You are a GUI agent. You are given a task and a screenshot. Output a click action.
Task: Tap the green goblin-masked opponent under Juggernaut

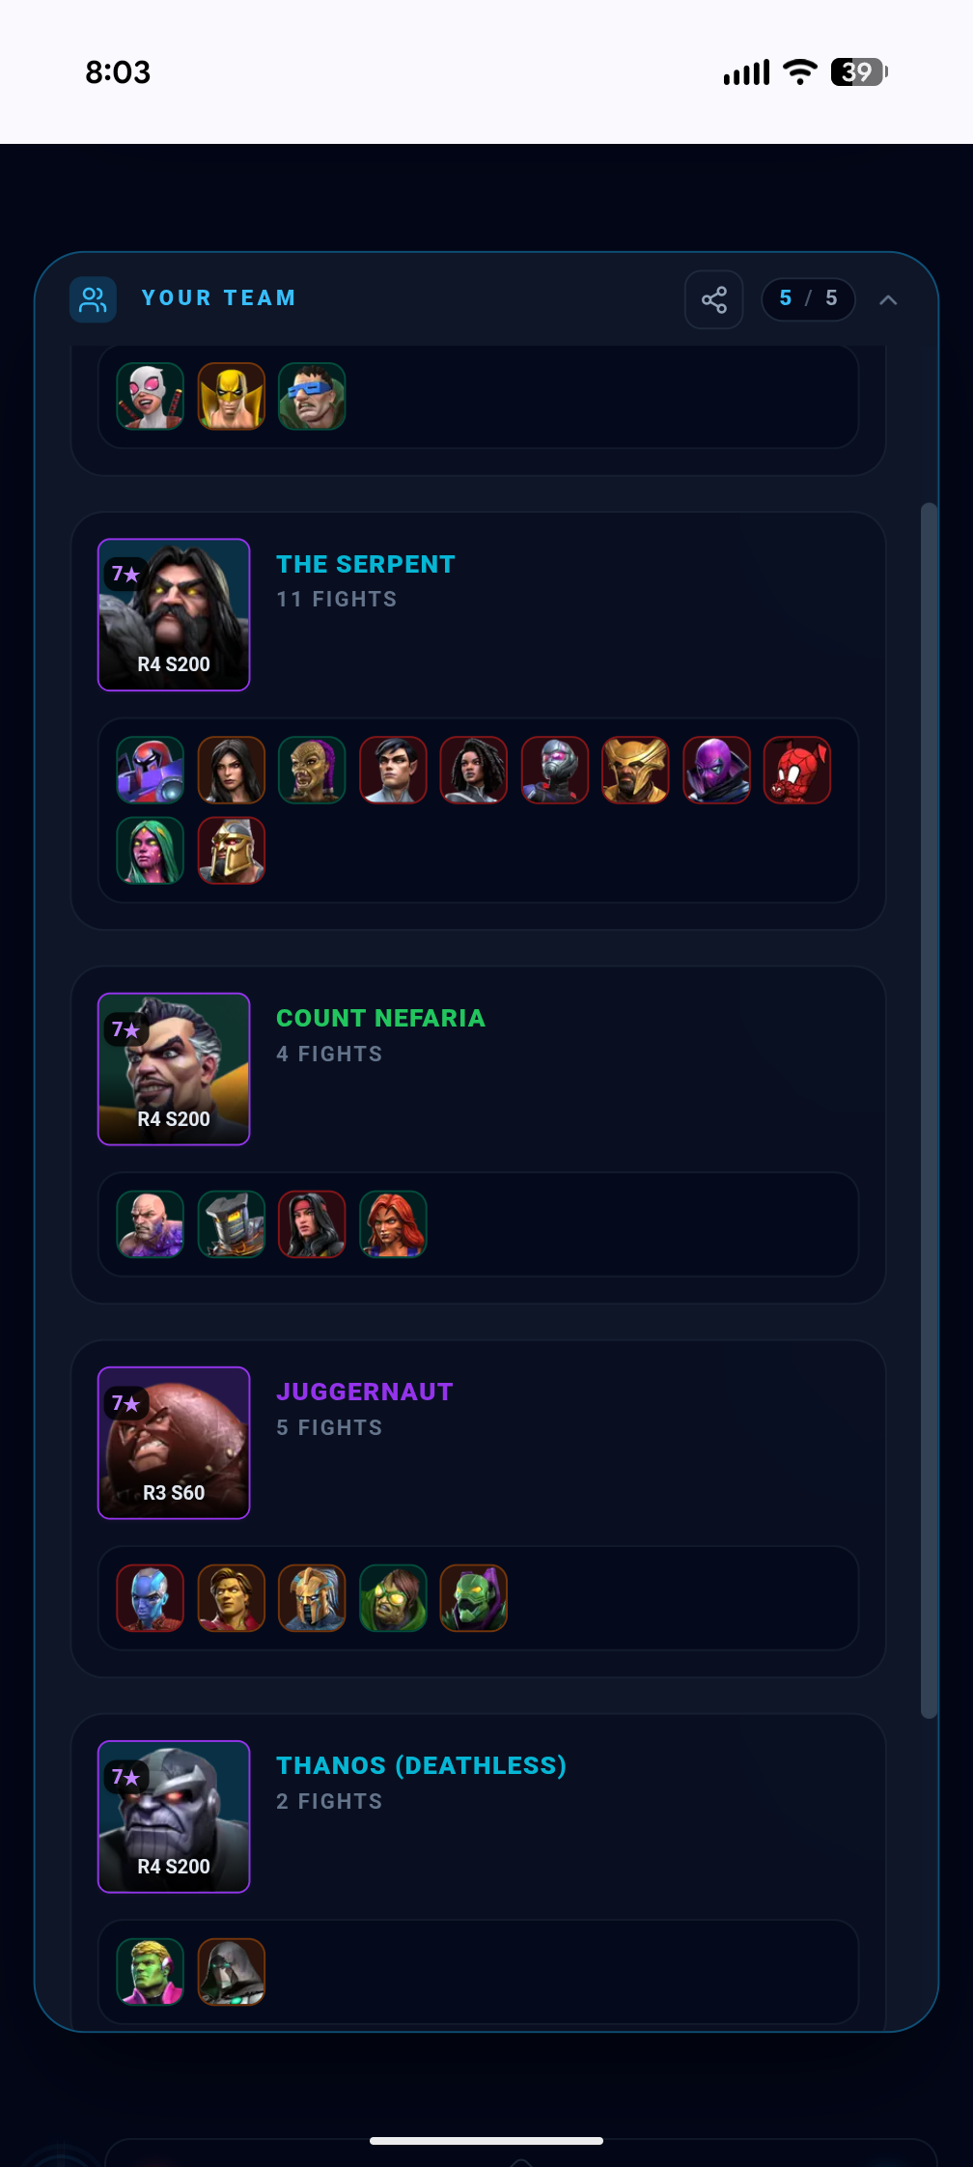(474, 1598)
